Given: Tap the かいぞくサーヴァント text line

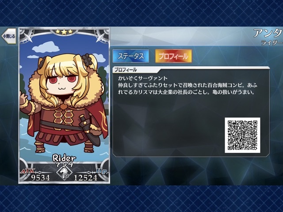Looking at the screenshot, I should [142, 78].
